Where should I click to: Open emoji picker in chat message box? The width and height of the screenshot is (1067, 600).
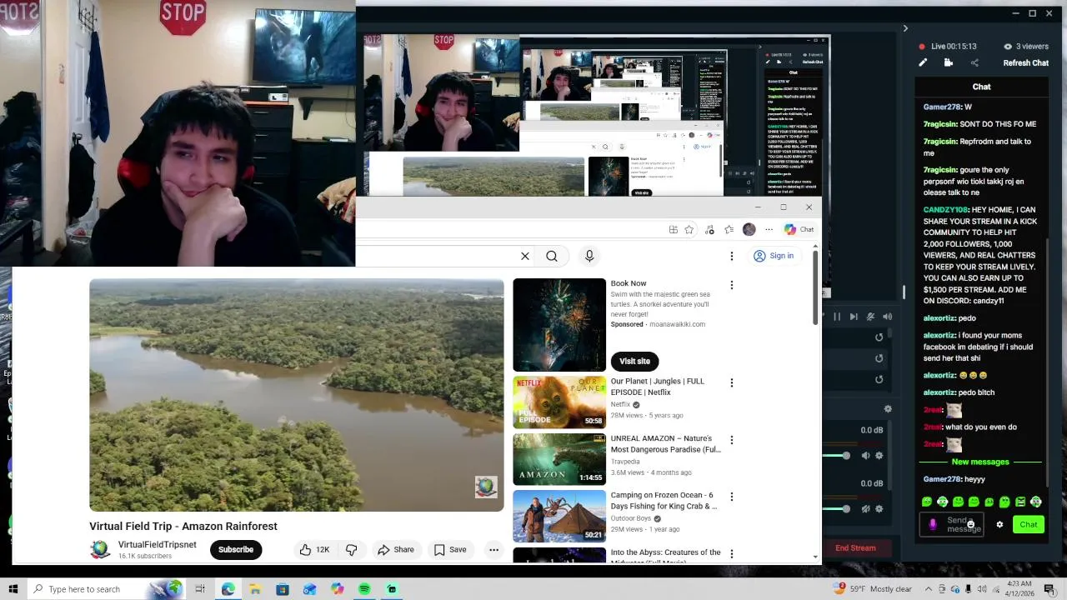coord(970,524)
